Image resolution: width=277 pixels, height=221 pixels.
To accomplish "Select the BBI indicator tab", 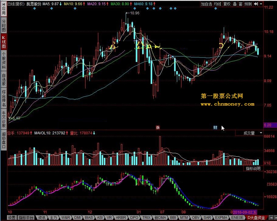I will 173,218.
